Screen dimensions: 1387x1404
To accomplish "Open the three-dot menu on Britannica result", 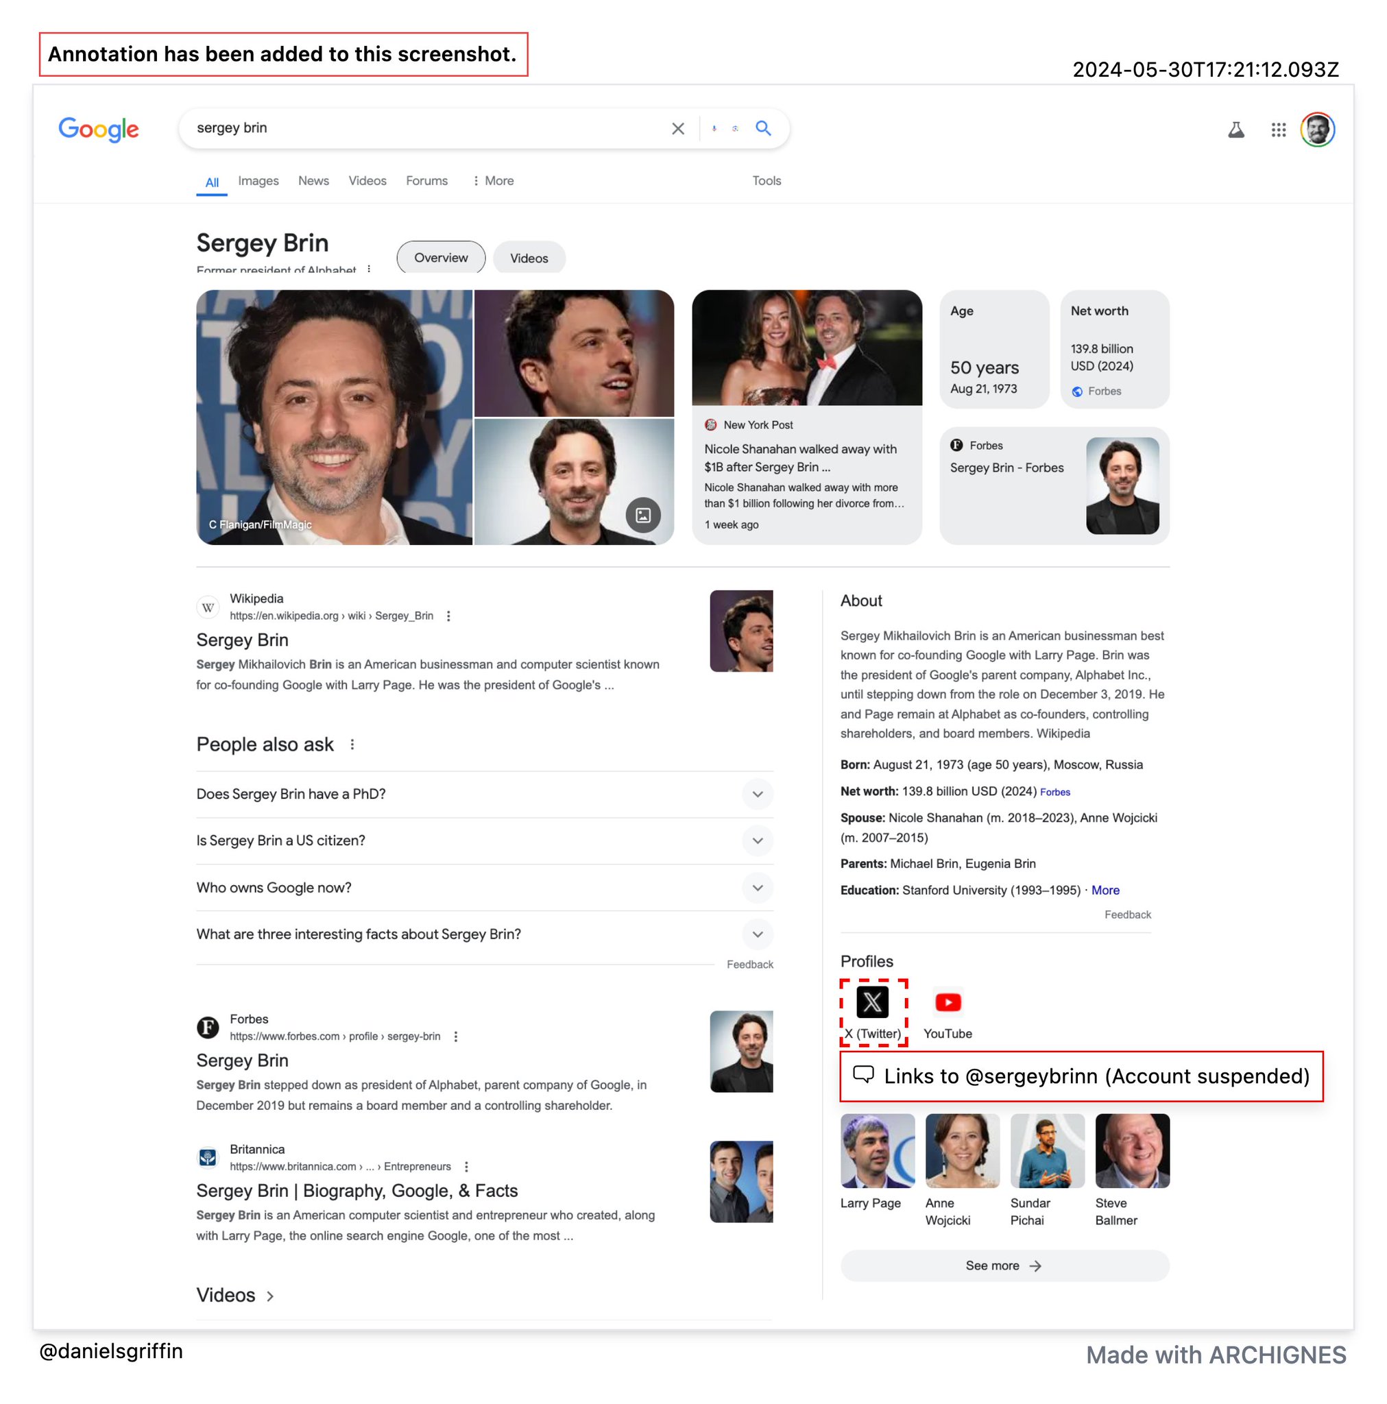I will point(466,1166).
